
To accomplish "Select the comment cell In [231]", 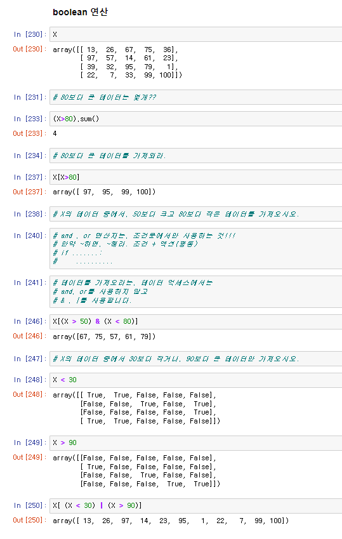I will coord(195,97).
